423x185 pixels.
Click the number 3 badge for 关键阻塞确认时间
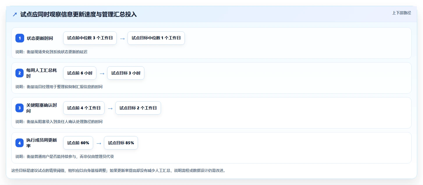pos(20,108)
